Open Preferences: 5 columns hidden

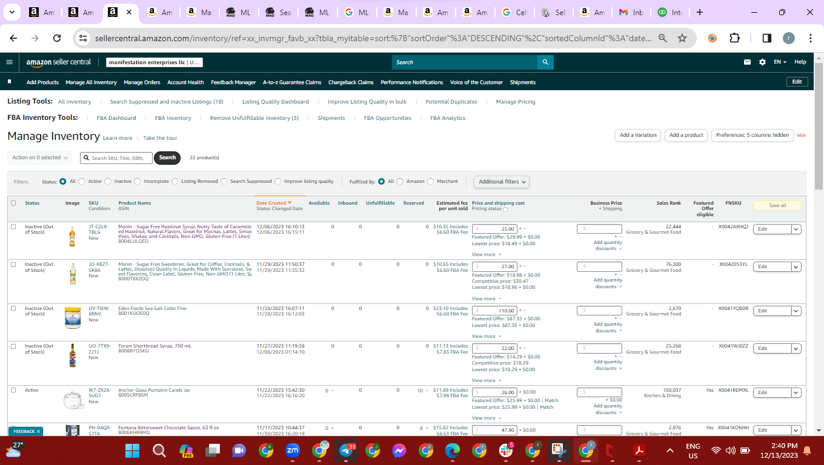[753, 135]
